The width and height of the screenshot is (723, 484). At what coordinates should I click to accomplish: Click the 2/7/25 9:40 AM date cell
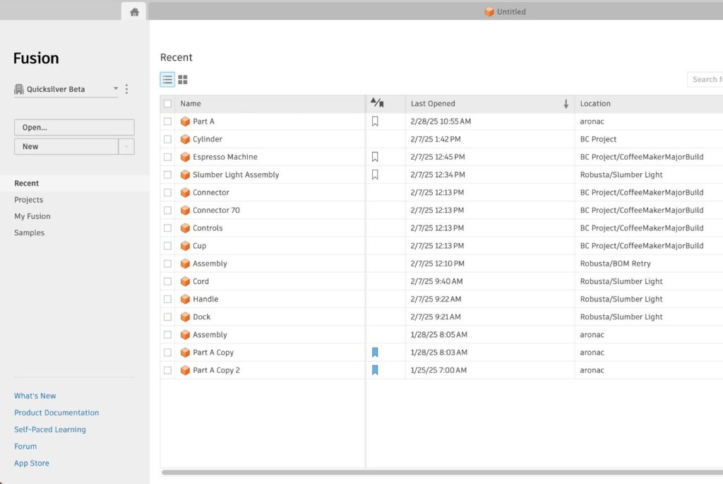[x=436, y=281]
